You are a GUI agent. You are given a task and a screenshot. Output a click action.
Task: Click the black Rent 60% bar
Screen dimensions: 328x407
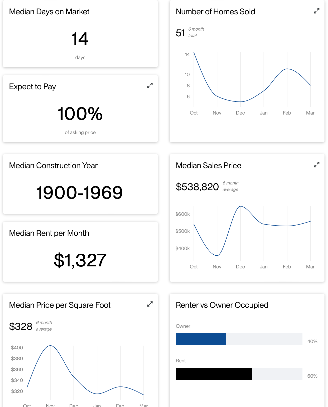click(x=214, y=374)
